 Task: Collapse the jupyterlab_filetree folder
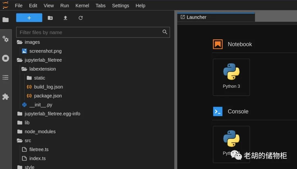(x=39, y=60)
